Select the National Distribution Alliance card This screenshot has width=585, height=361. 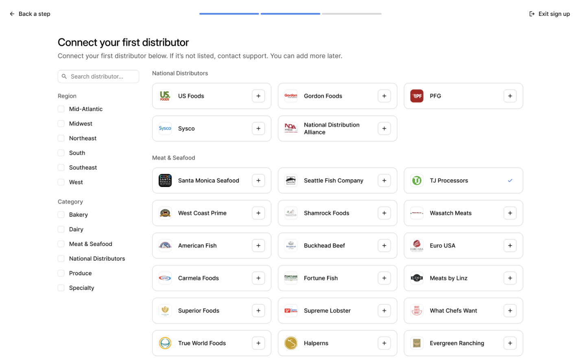(x=332, y=128)
